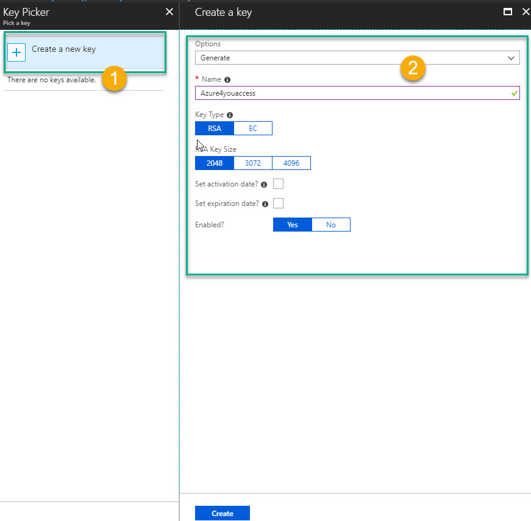531x521 pixels.
Task: Select RSA key type
Action: 214,129
